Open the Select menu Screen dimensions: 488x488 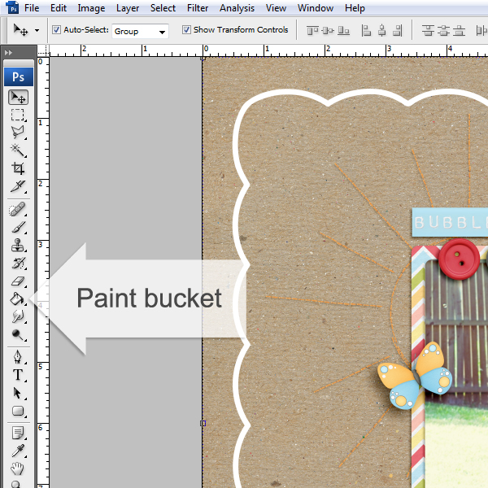click(163, 8)
